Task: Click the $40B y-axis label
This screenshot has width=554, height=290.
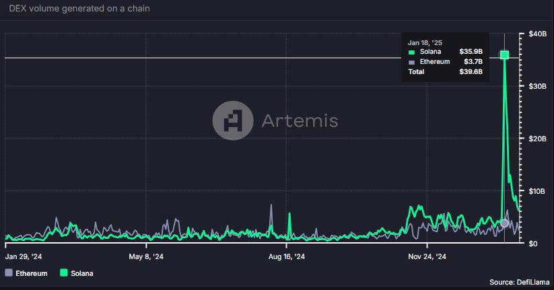Action: coord(537,34)
